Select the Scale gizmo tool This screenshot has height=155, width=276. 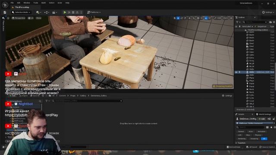(x=185, y=18)
